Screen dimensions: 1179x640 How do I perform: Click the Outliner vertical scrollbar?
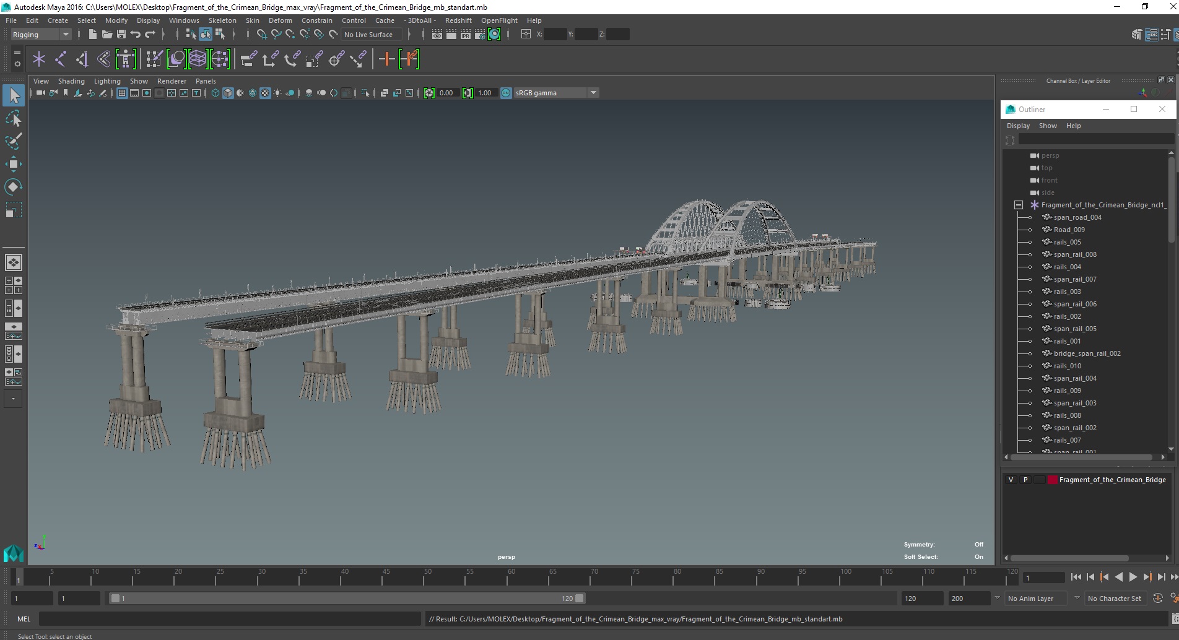coord(1171,201)
